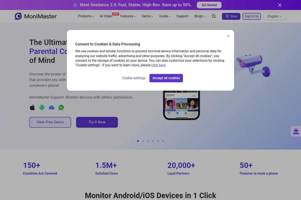Click the Seedance banner logo icon

coord(75,5)
